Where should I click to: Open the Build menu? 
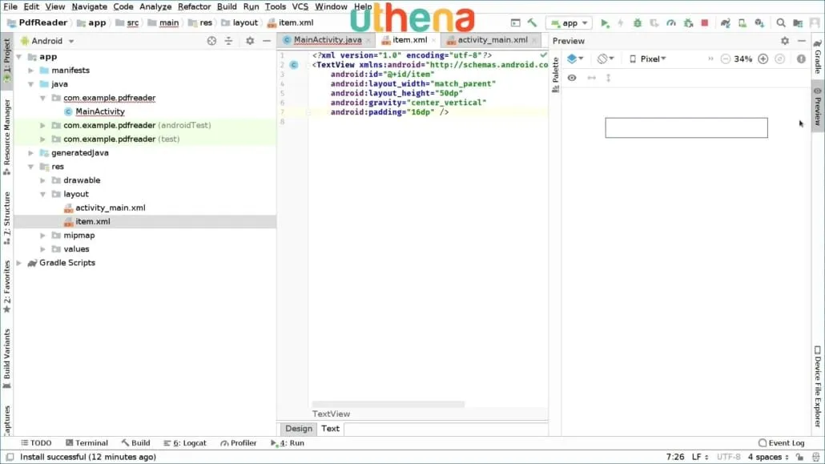click(x=227, y=7)
